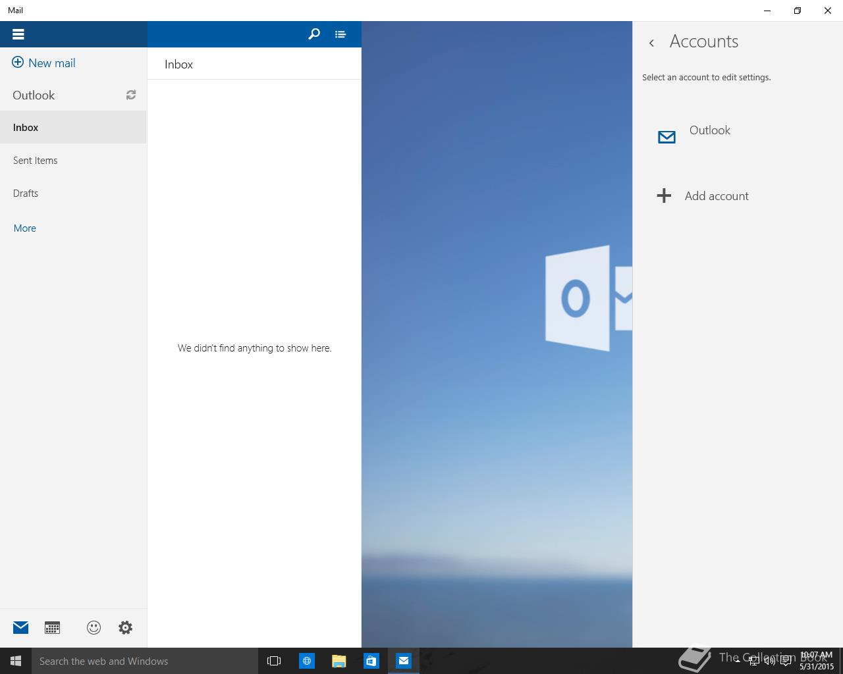843x674 pixels.
Task: Open the Calendar app icon
Action: click(x=52, y=627)
